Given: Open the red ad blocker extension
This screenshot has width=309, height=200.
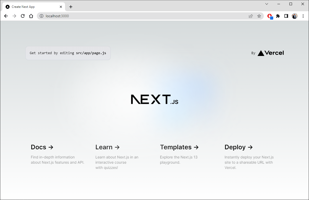Looking at the screenshot, I should (270, 16).
